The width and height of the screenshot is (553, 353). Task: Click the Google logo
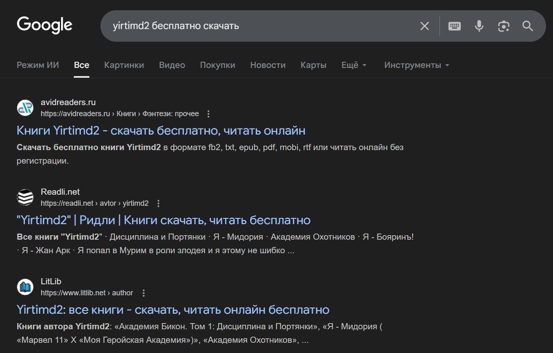tap(44, 25)
